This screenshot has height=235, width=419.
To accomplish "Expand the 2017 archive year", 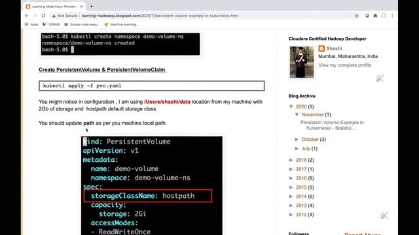I will coord(291,169).
